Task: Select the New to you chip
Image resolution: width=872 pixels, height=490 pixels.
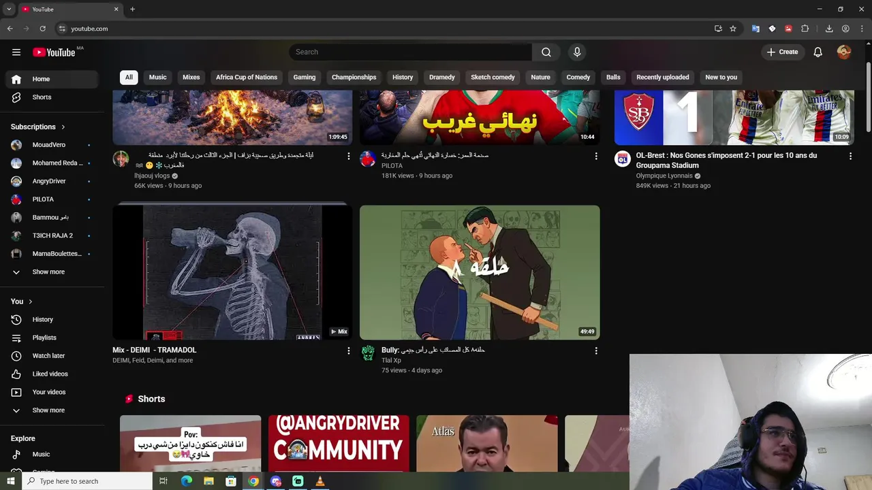Action: [721, 78]
